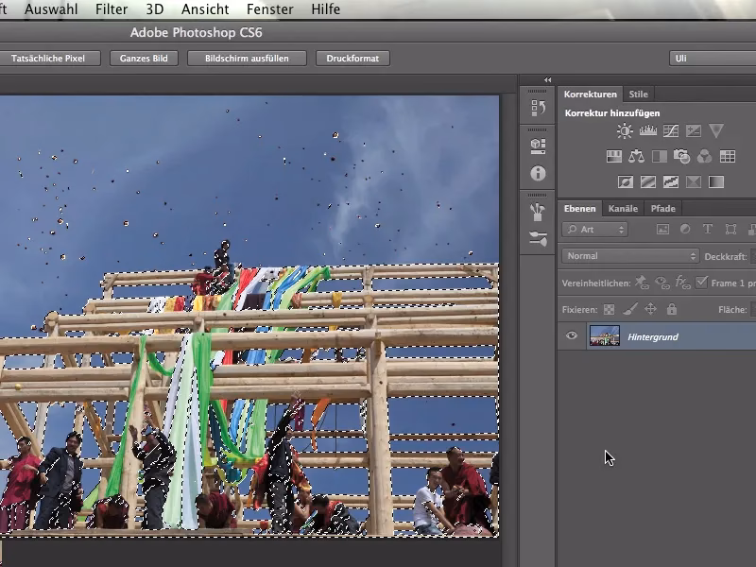Add a Gradient Map adjustment
Screen dimensions: 756x567
716,181
